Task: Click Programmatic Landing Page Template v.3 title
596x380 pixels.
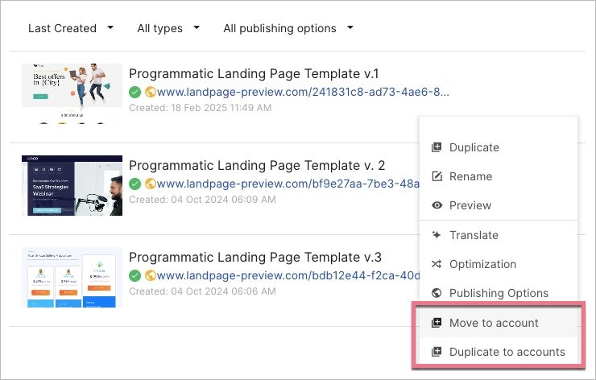Action: 255,258
